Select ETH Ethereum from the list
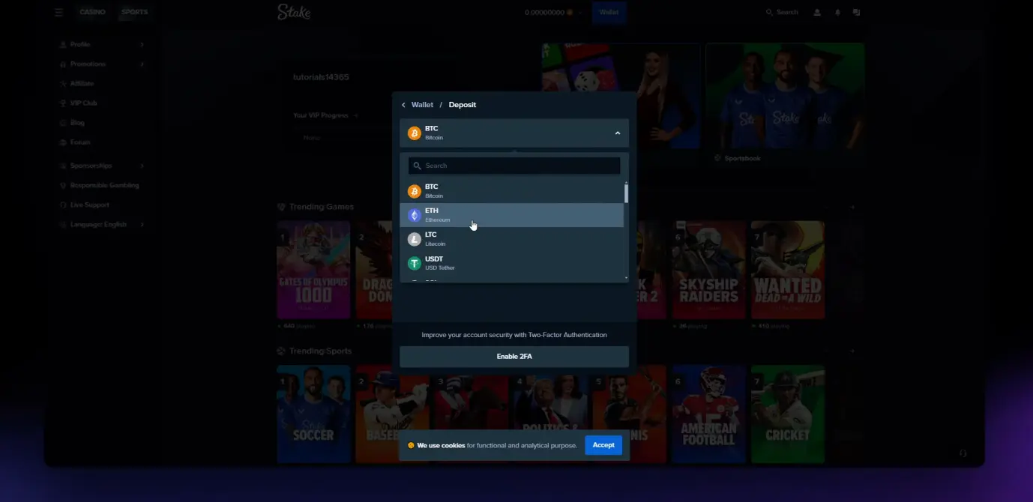The height and width of the screenshot is (502, 1033). (x=512, y=215)
